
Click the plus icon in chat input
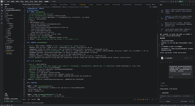coord(161,101)
